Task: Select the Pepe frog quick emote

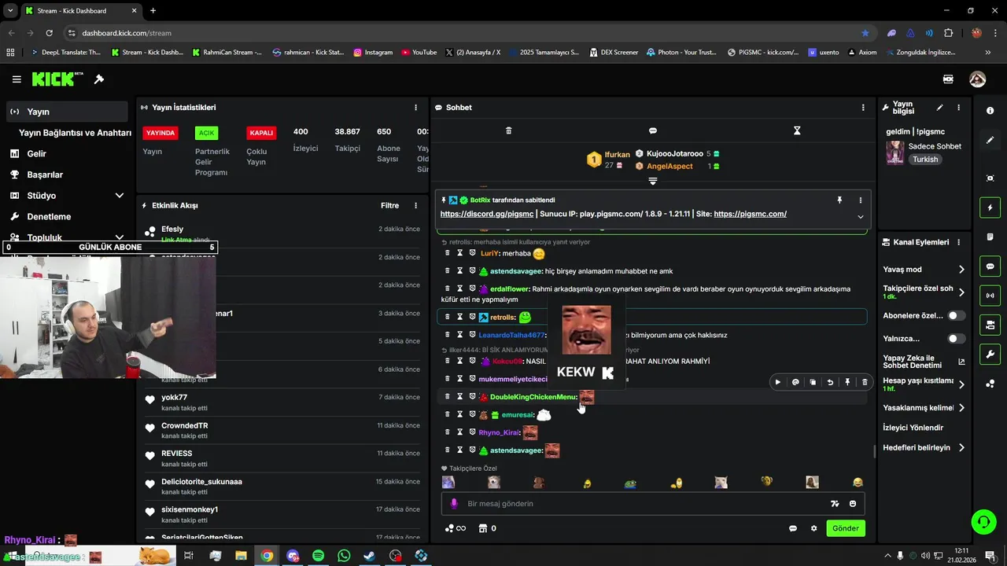Action: click(x=630, y=483)
